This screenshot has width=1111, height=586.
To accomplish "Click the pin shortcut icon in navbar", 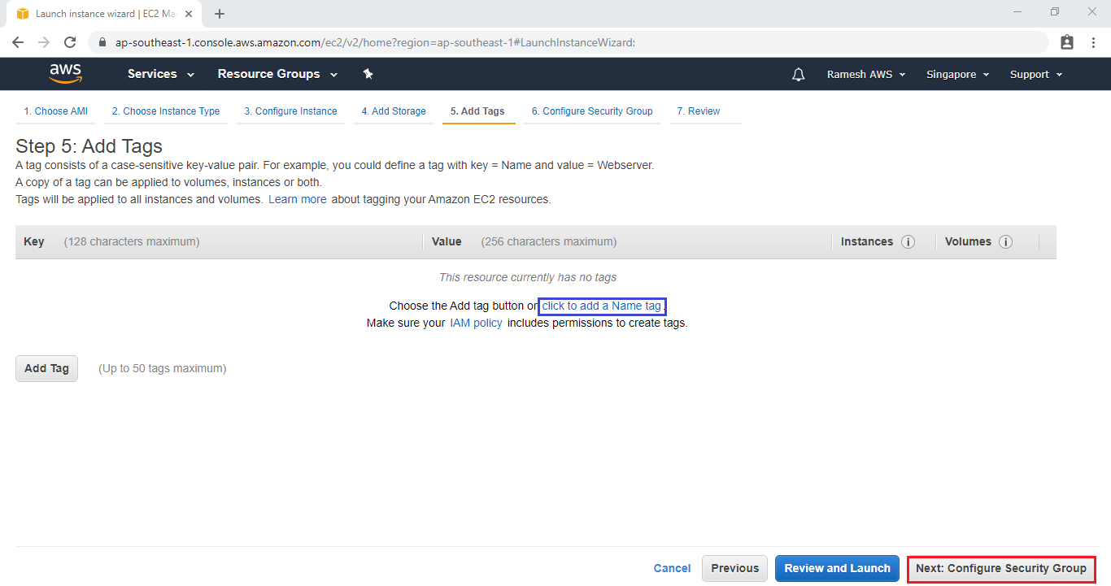I will 368,74.
